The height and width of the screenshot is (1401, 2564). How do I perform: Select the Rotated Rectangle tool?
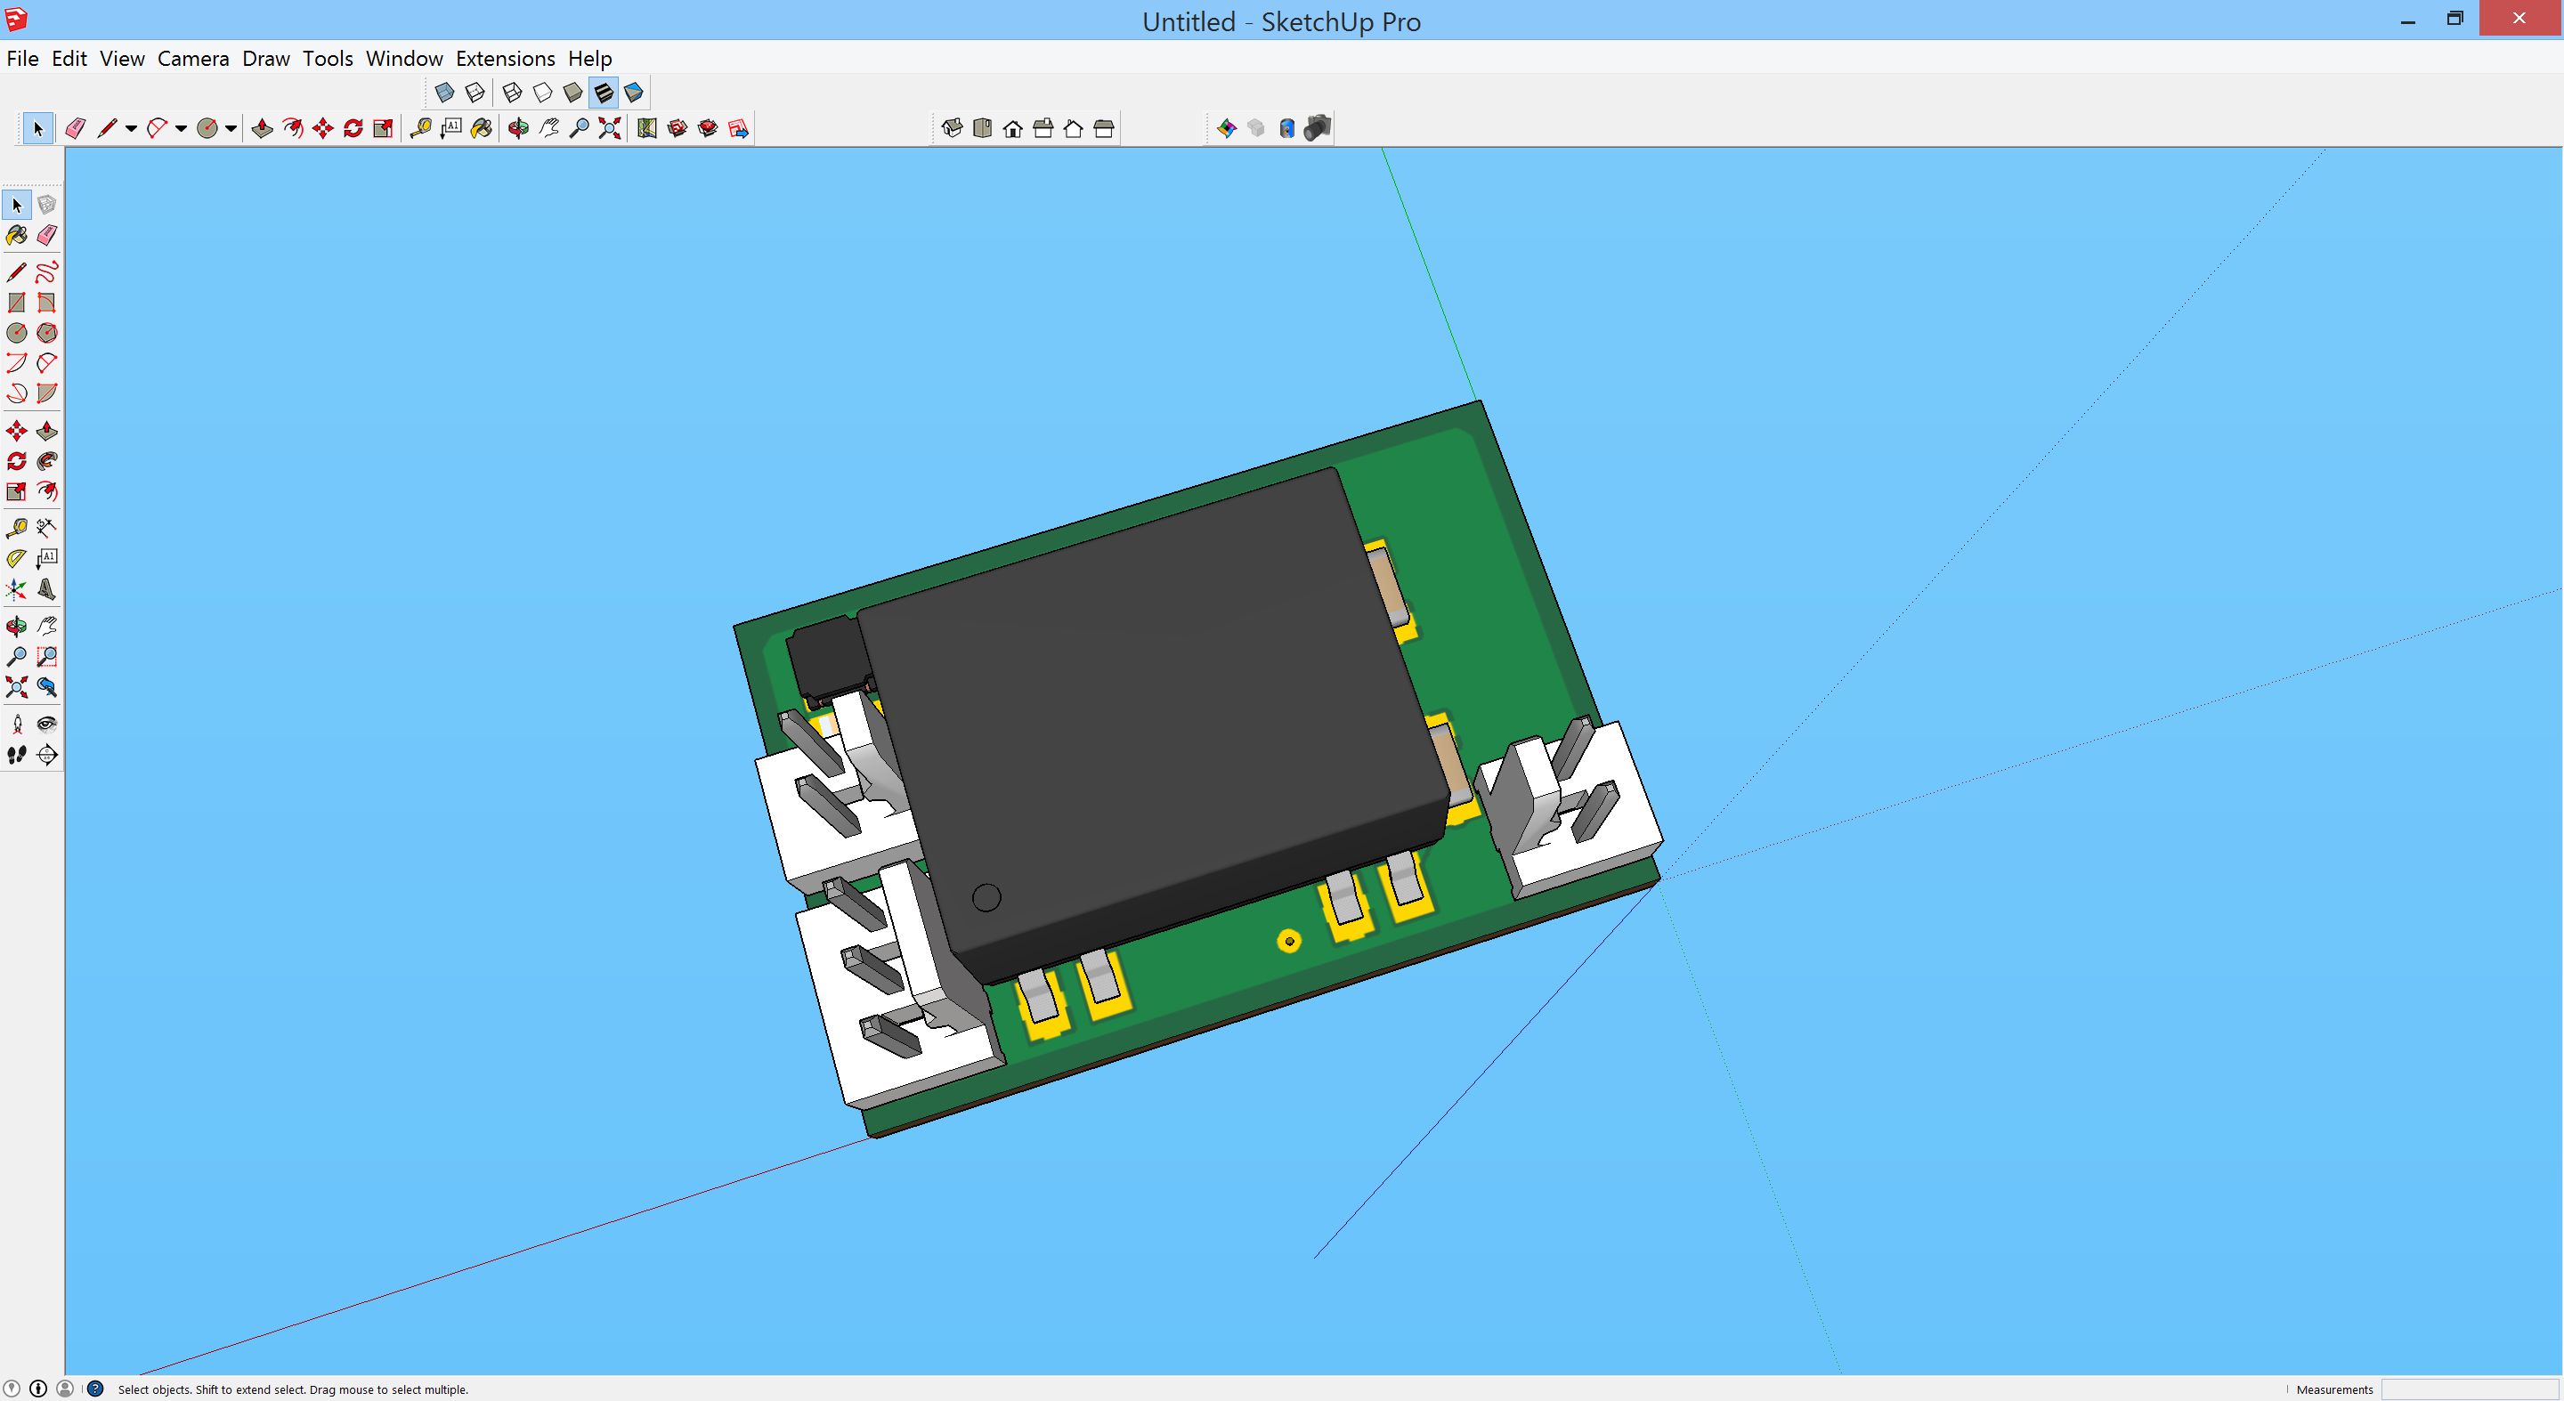pyautogui.click(x=47, y=303)
